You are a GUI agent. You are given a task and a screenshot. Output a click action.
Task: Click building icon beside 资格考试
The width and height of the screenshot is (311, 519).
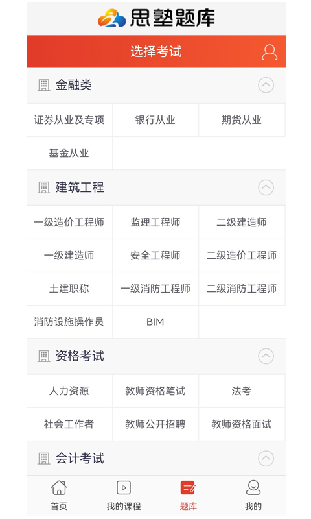[43, 356]
